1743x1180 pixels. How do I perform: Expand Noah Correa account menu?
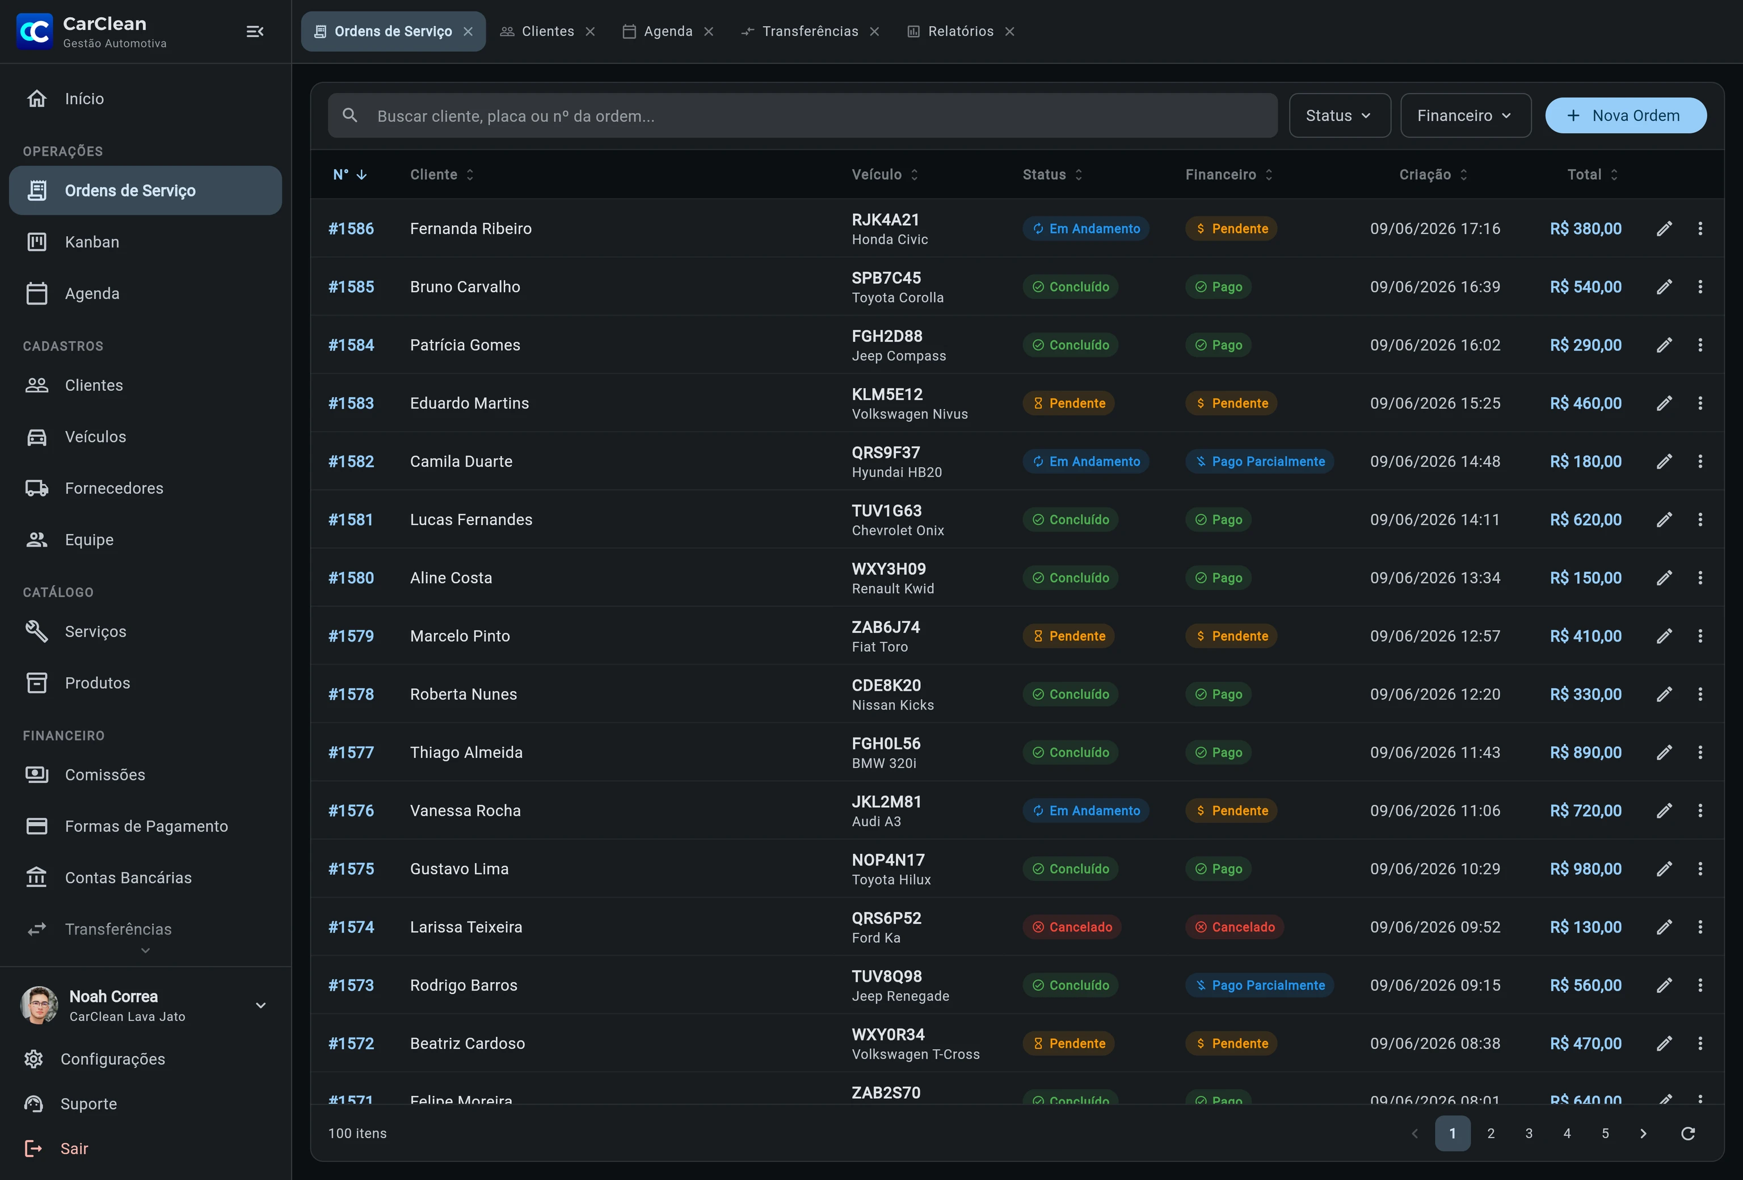(261, 1005)
